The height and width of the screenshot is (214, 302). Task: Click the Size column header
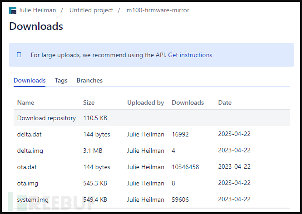[89, 102]
